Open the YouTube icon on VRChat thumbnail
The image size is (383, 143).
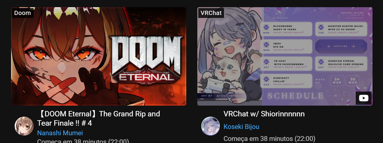pyautogui.click(x=364, y=98)
